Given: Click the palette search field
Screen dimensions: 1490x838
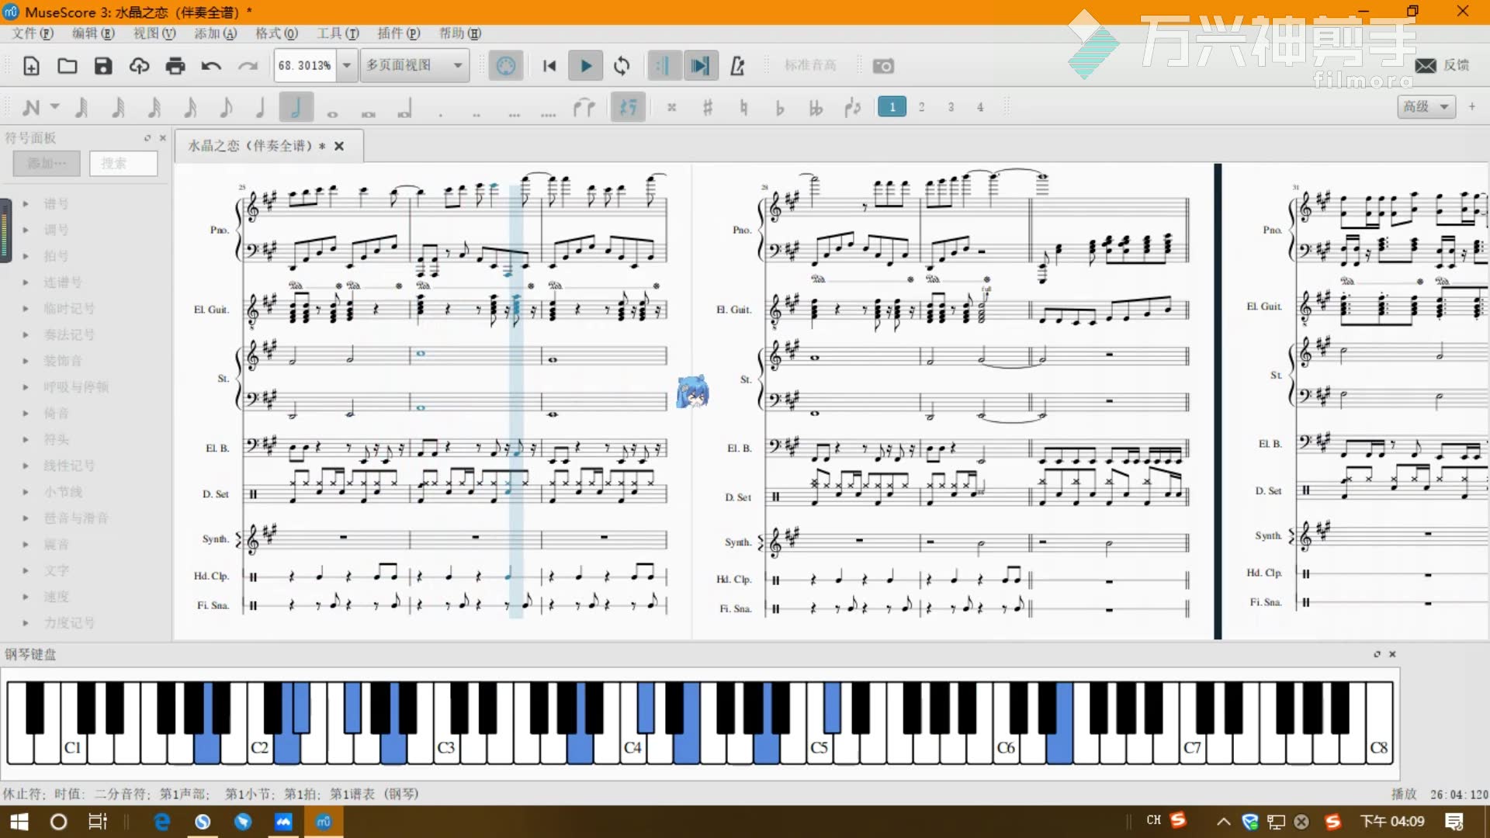Looking at the screenshot, I should coord(123,163).
